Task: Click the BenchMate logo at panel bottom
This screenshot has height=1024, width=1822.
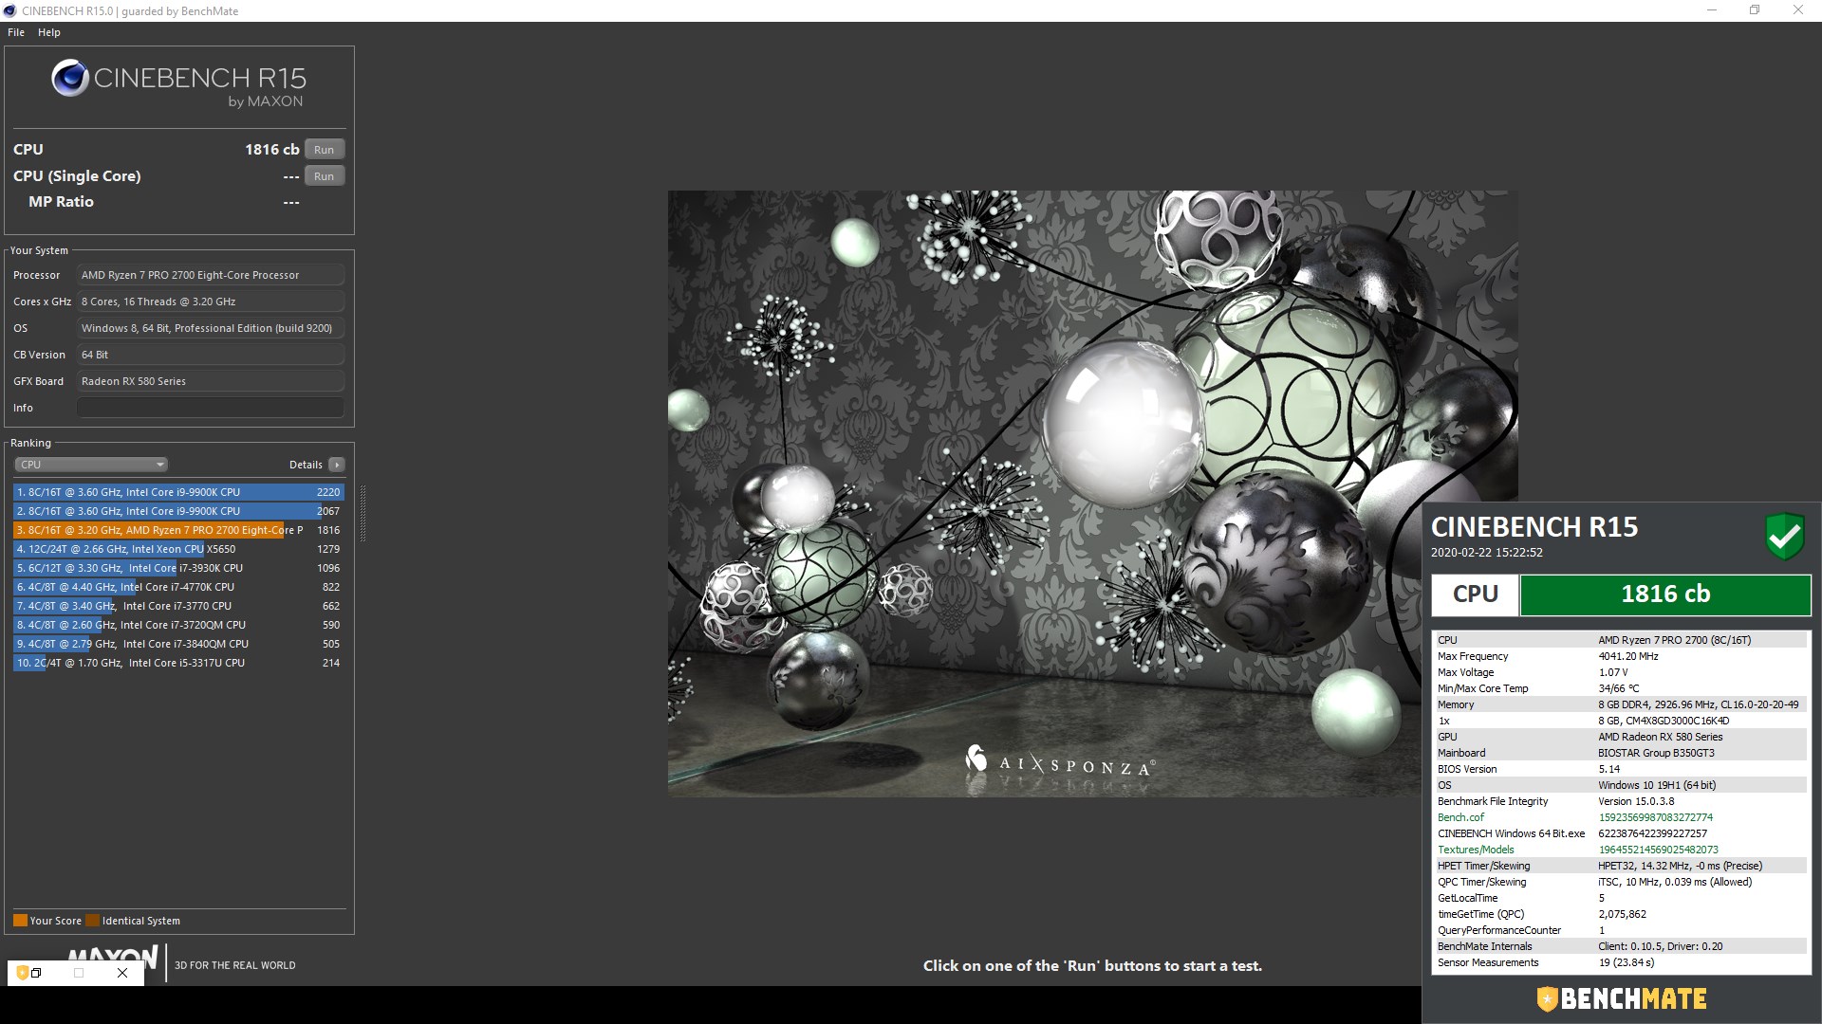Action: pos(1622,998)
